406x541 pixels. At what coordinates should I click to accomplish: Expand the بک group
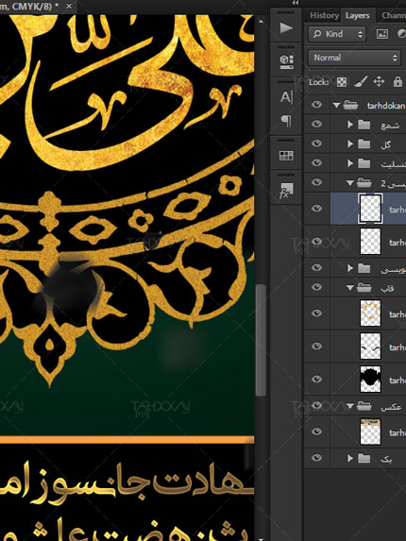click(x=350, y=458)
